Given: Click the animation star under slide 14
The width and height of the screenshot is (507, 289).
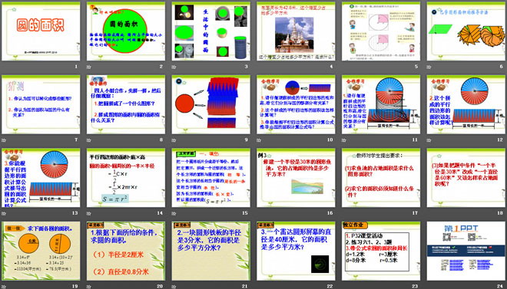Looking at the screenshot, I should tap(88, 213).
